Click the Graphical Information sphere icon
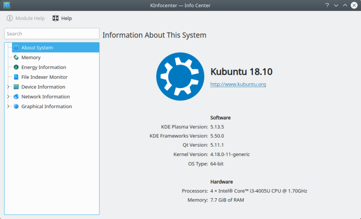This screenshot has width=361, height=219. [x=16, y=106]
